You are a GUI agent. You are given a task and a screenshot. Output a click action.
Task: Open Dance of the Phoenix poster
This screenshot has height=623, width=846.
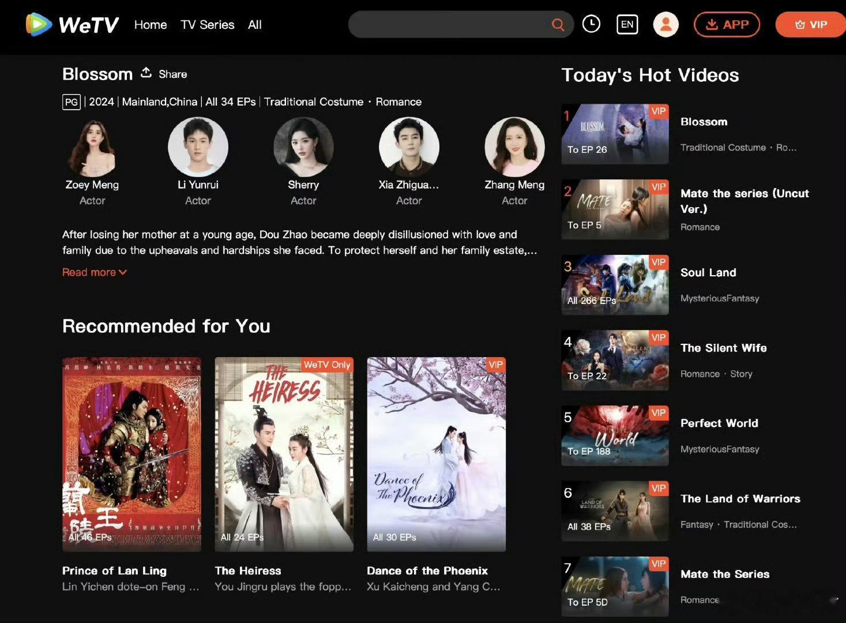437,455
